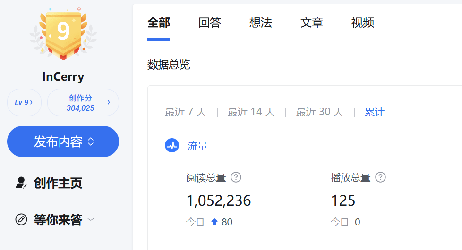Switch to the 视频 tab
The width and height of the screenshot is (462, 250).
click(x=363, y=23)
